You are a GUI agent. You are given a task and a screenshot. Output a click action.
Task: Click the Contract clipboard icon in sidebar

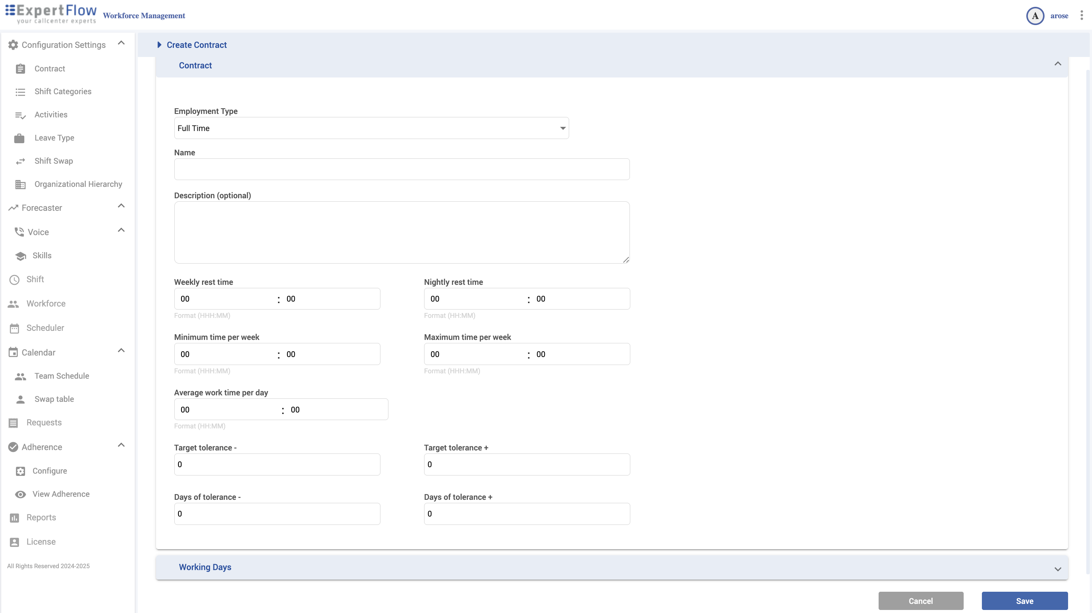[21, 69]
